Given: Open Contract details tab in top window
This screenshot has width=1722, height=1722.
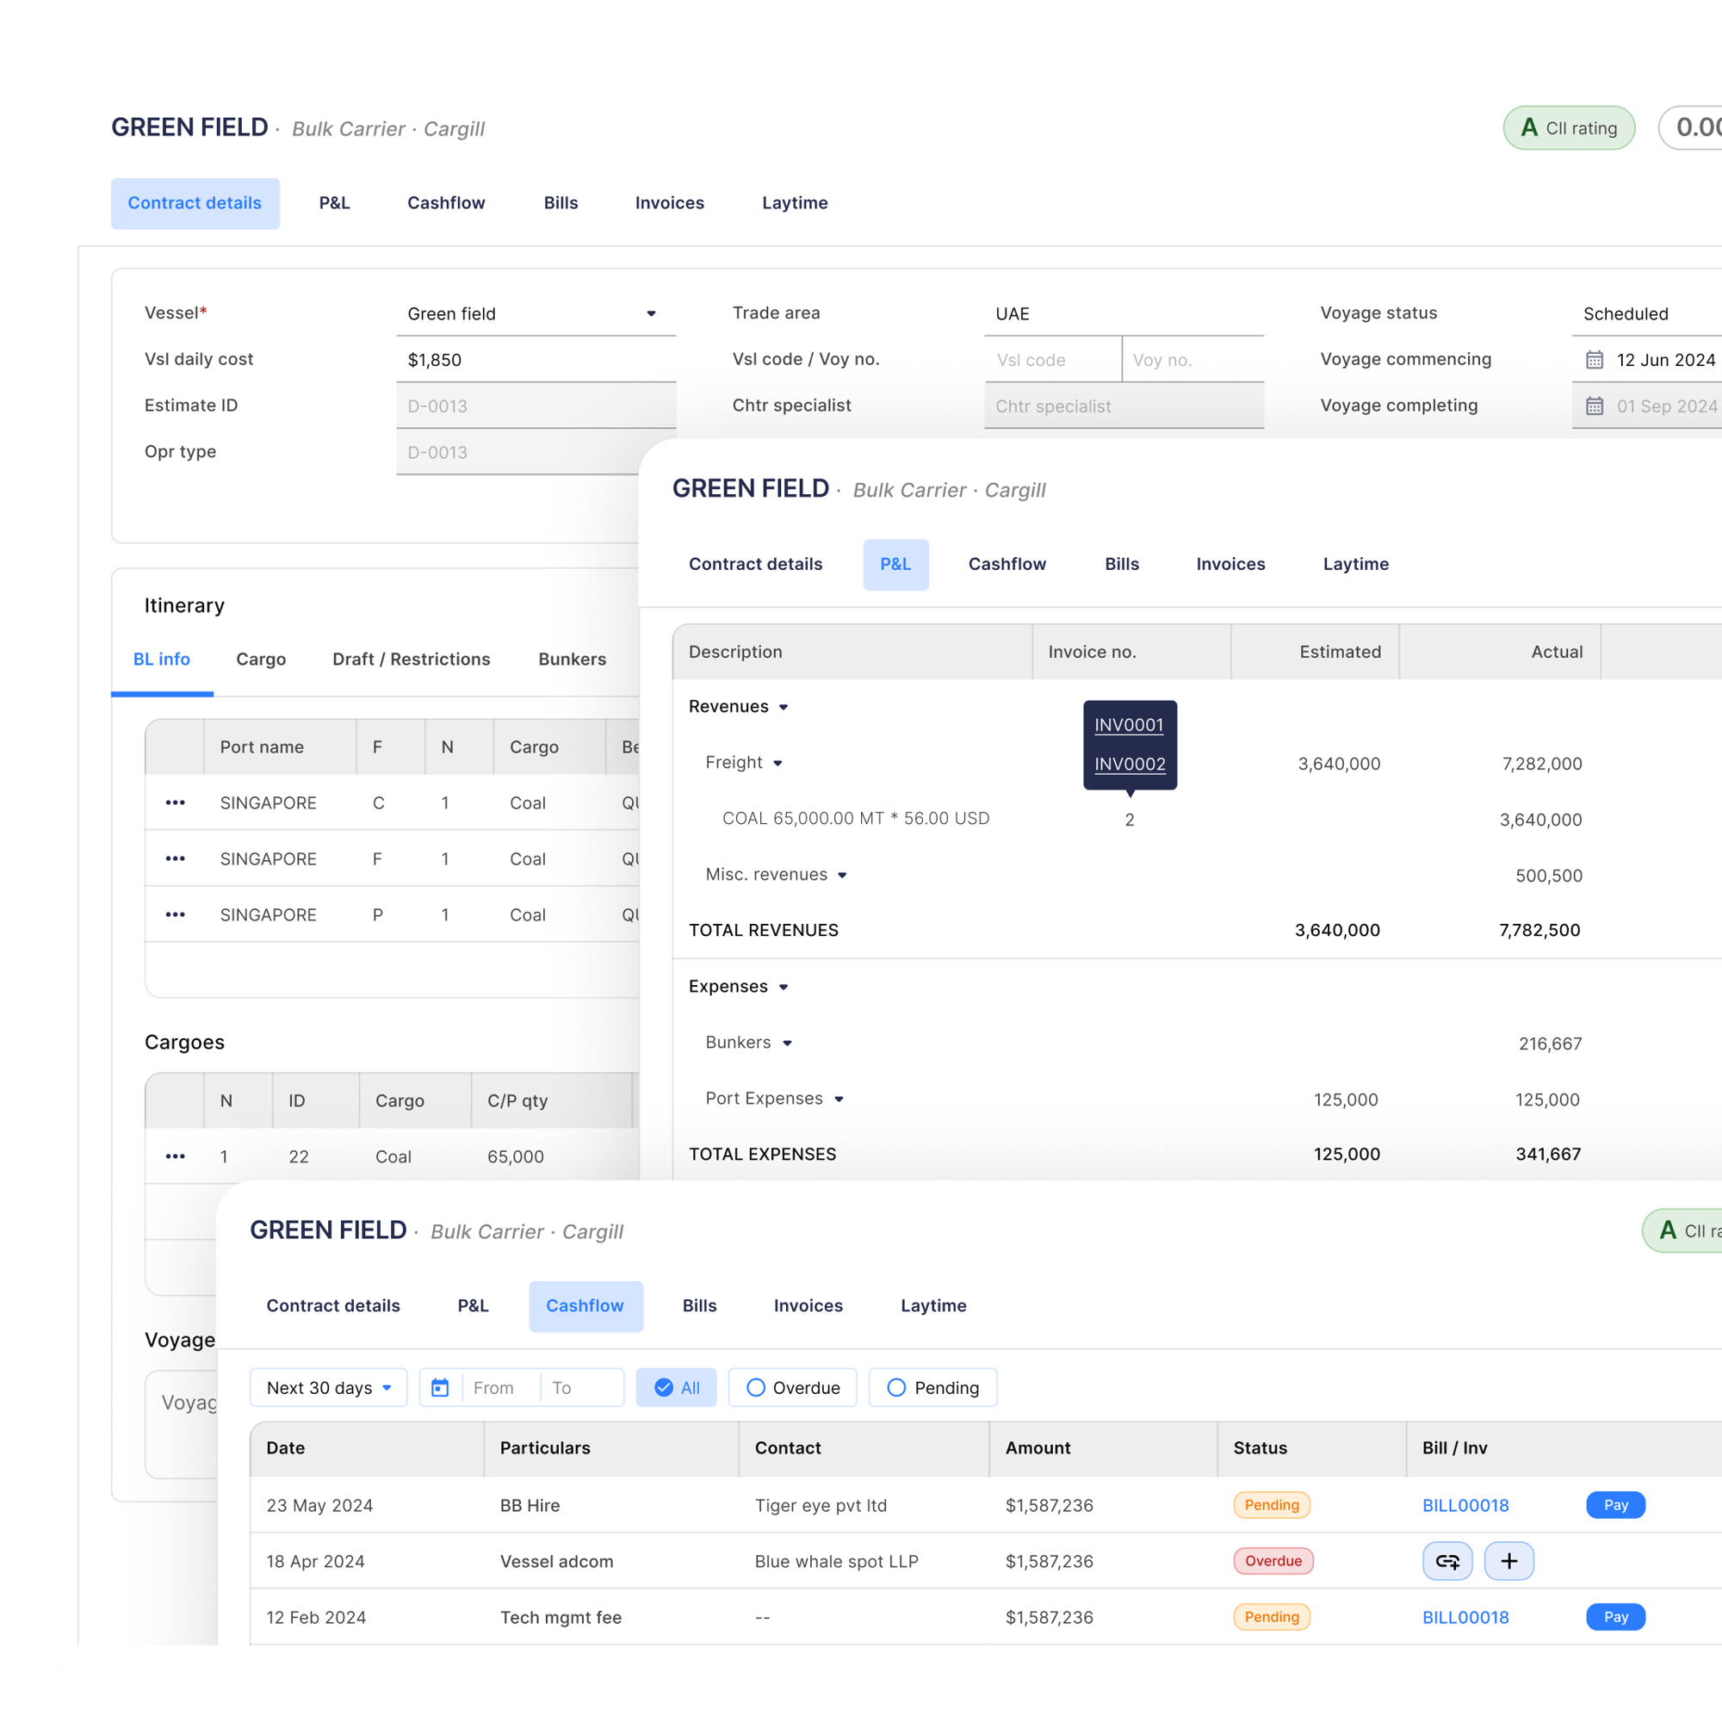Looking at the screenshot, I should (195, 203).
